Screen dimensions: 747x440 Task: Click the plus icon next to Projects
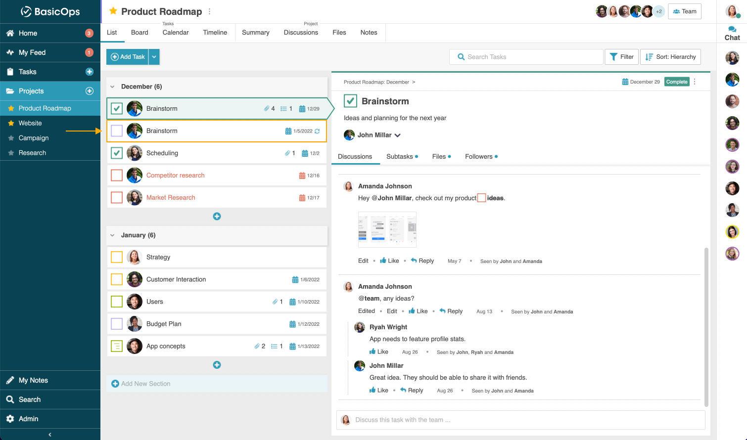(x=90, y=91)
